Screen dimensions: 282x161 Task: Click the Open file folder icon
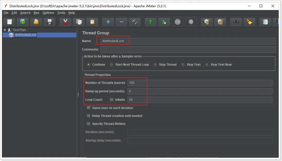(x=36, y=22)
